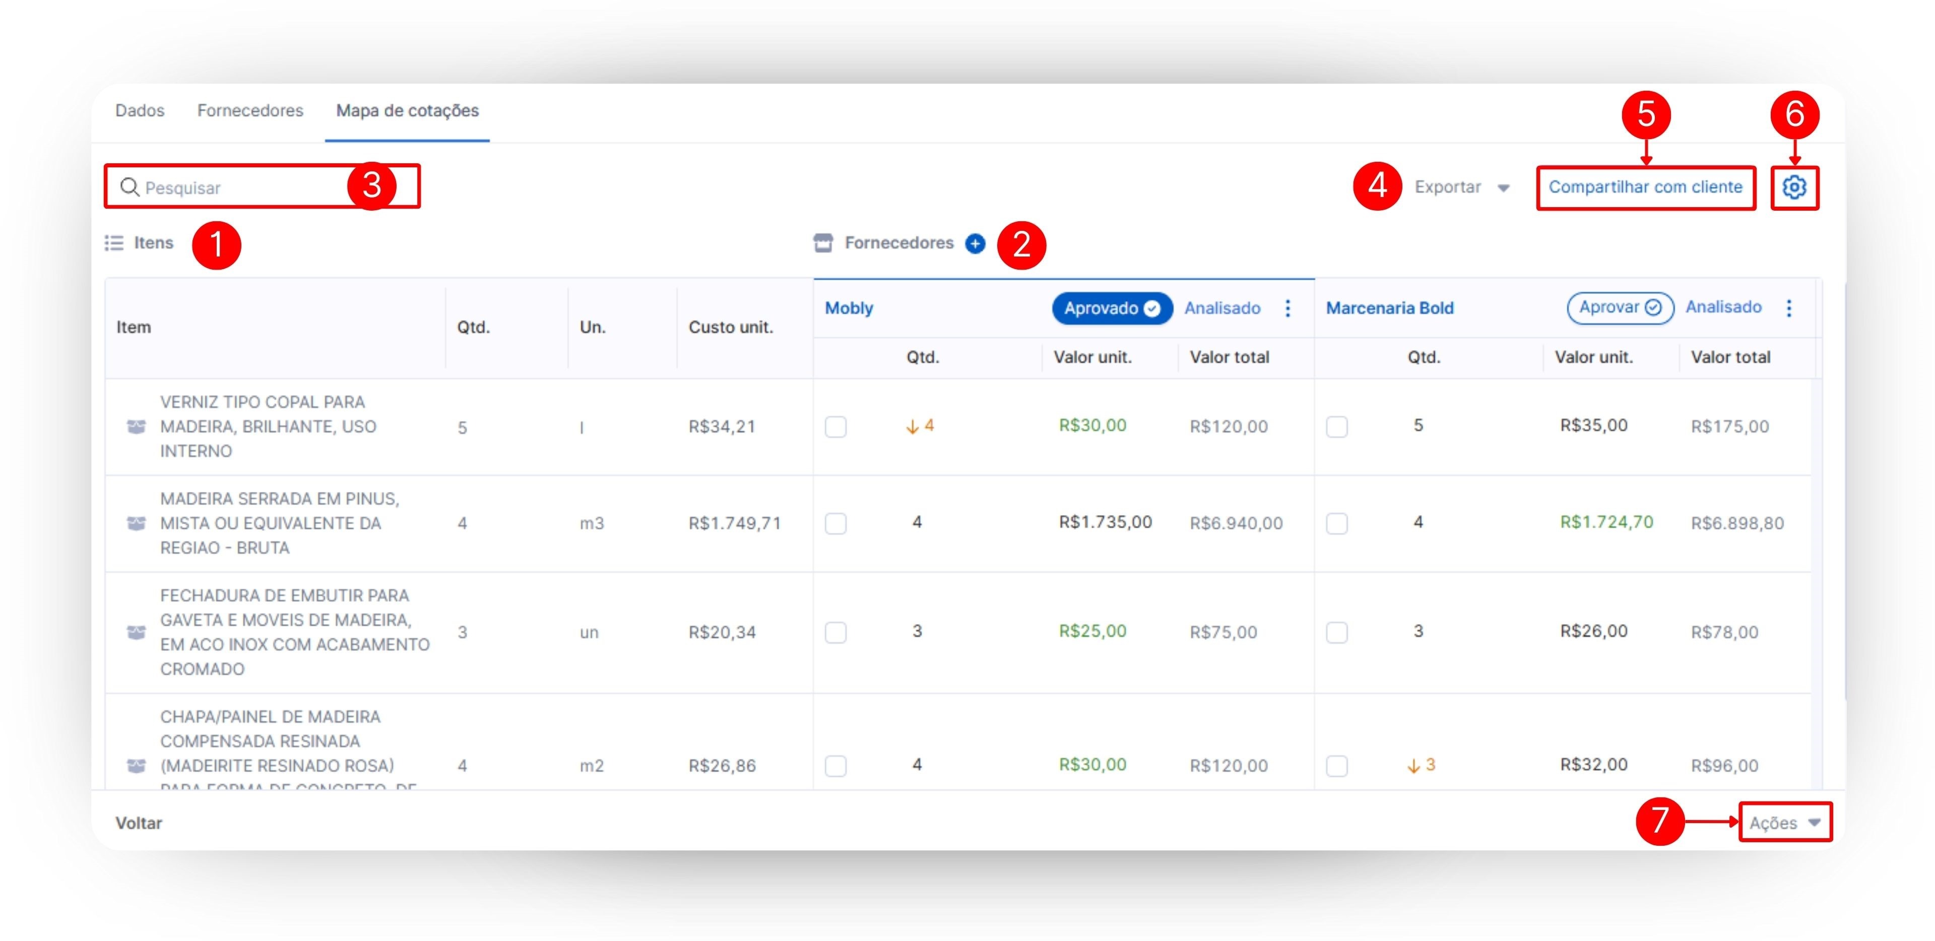Open Marcenaria Bold three-dot options menu

(x=1788, y=308)
